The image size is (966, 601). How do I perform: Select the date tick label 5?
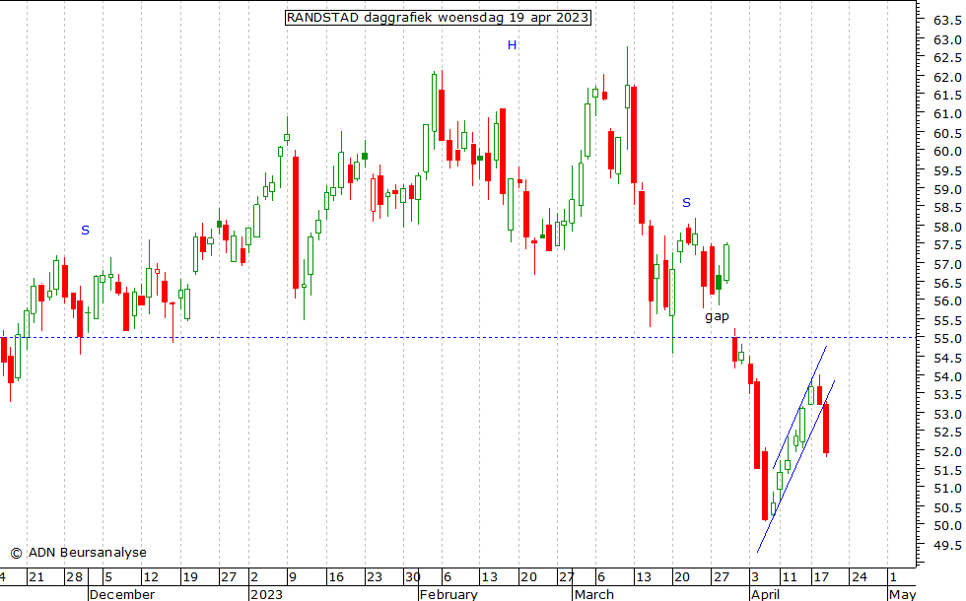tap(108, 577)
